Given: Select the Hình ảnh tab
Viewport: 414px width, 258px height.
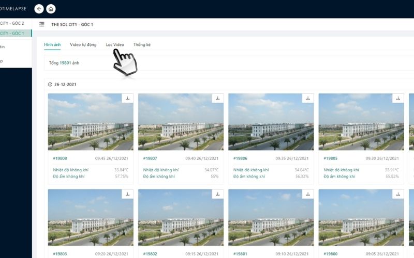Looking at the screenshot, I should click(52, 44).
